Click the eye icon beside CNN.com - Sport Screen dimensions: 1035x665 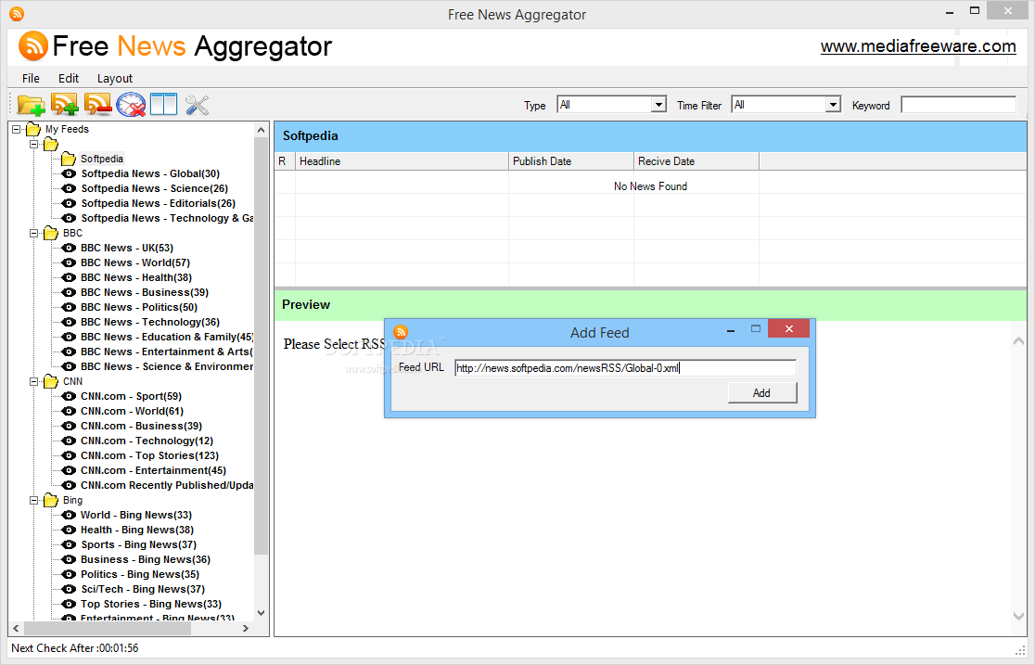[69, 396]
